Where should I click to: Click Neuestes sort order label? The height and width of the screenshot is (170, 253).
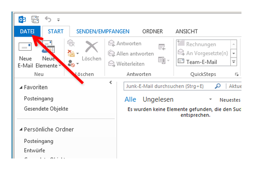click(x=230, y=100)
